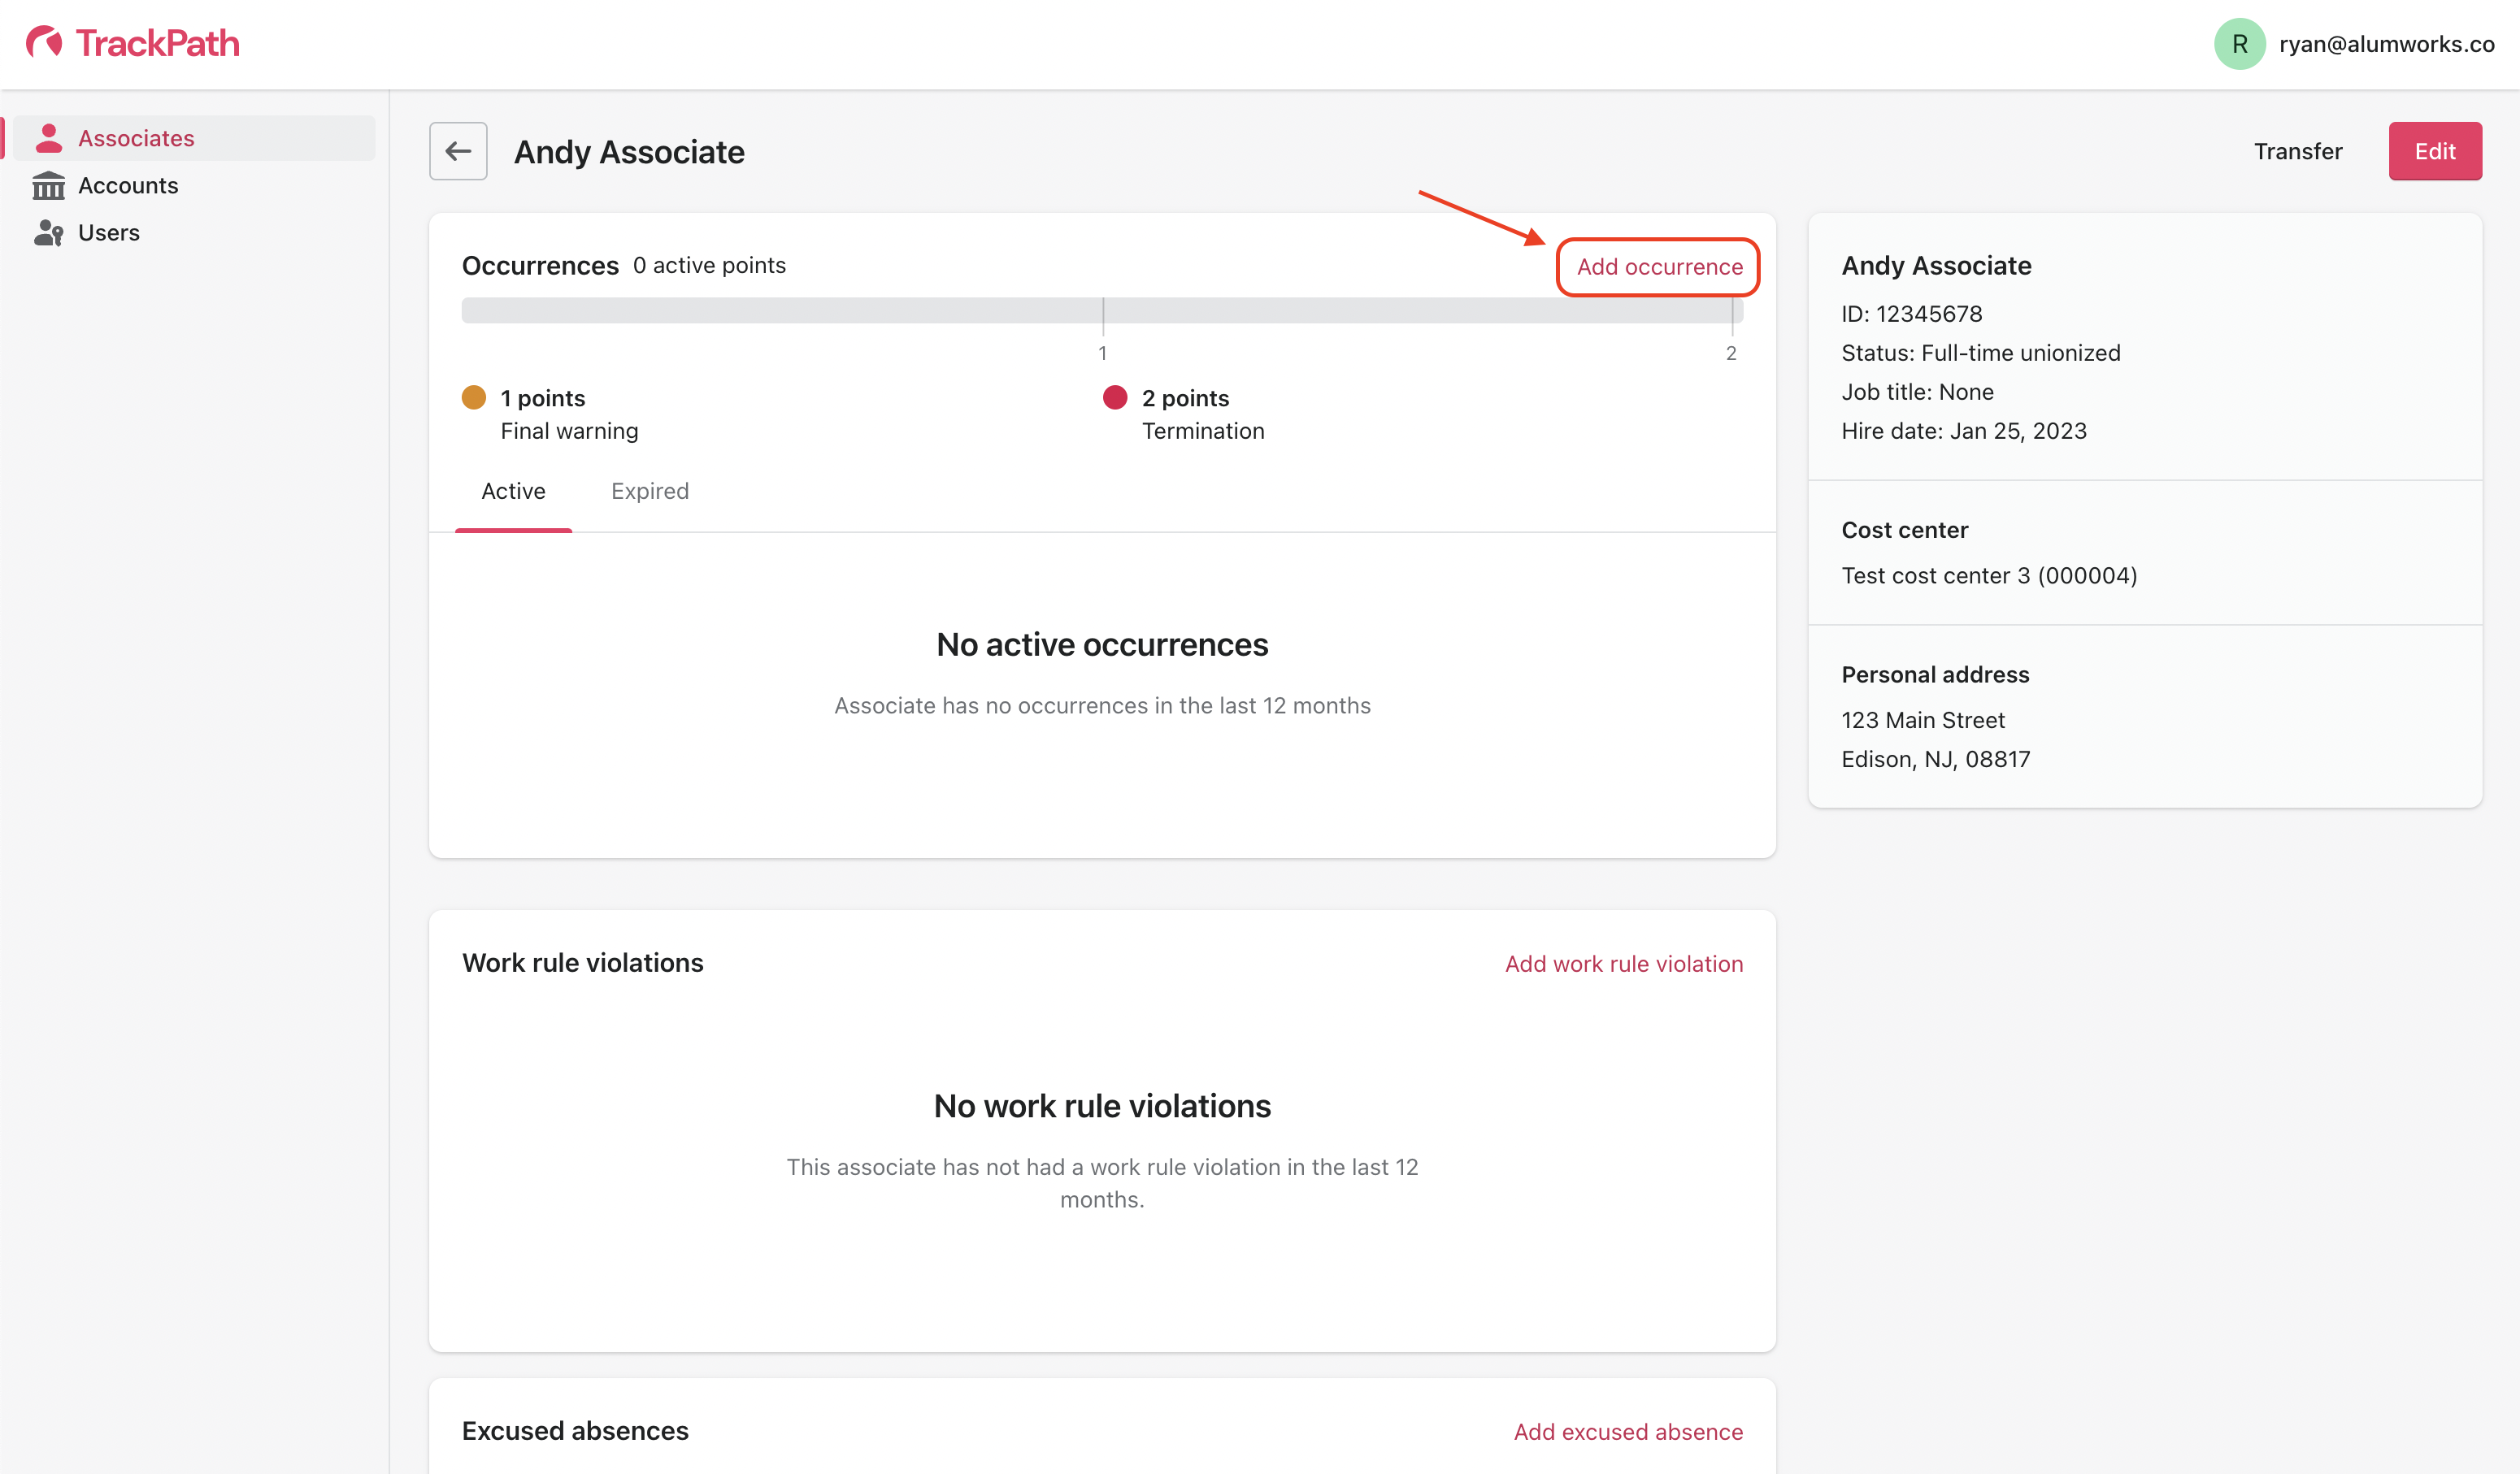Viewport: 2520px width, 1474px height.
Task: Click the Users icon in sidebar
Action: [48, 233]
